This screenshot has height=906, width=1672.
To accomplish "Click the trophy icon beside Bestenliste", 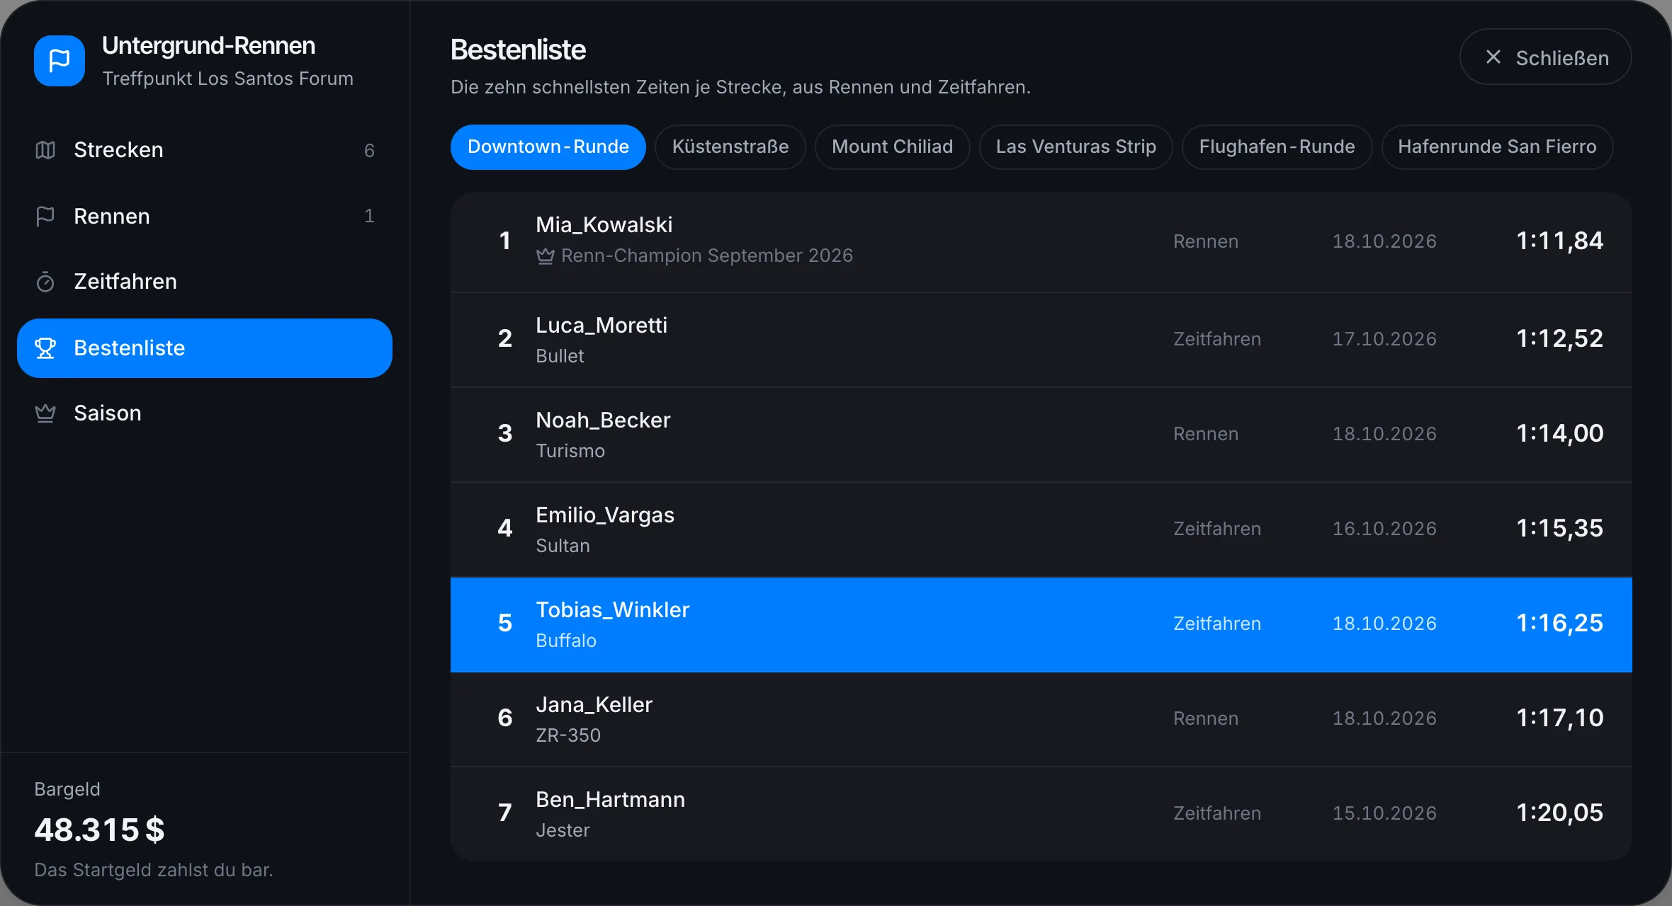I will (45, 348).
